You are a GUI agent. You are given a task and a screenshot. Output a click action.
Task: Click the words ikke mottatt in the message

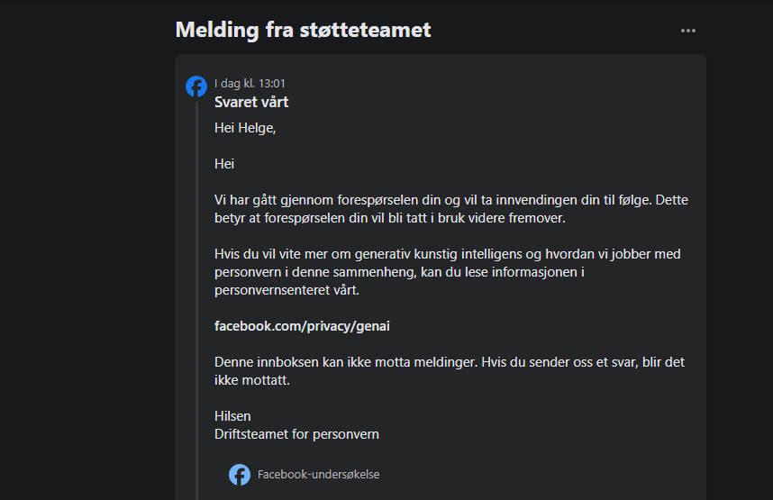pos(254,380)
